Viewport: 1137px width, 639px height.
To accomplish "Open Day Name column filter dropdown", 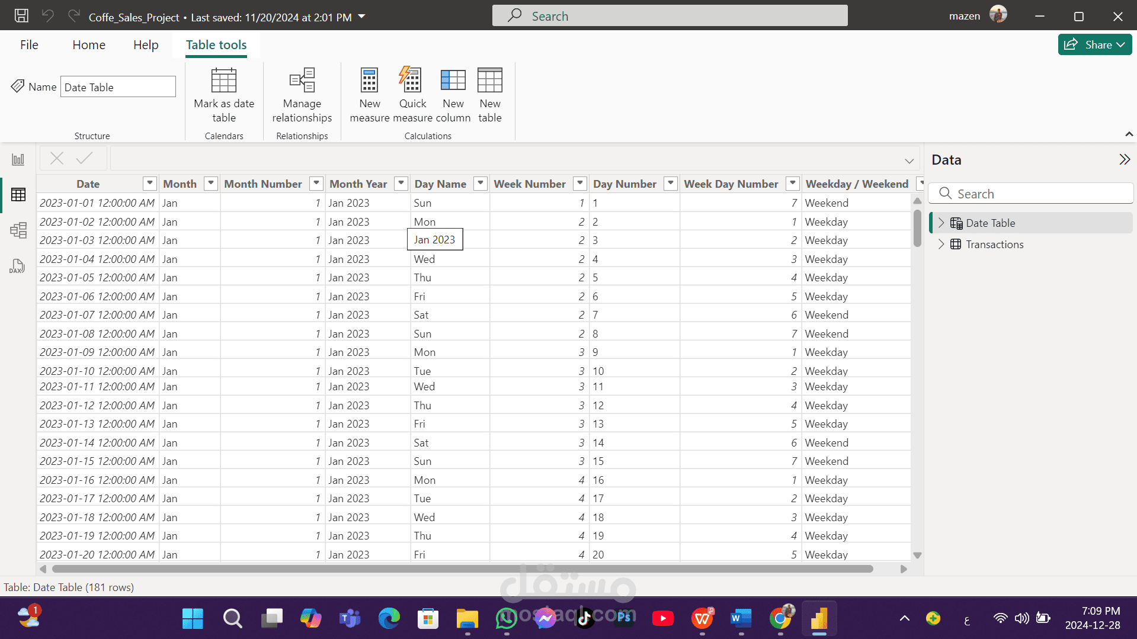I will point(481,184).
